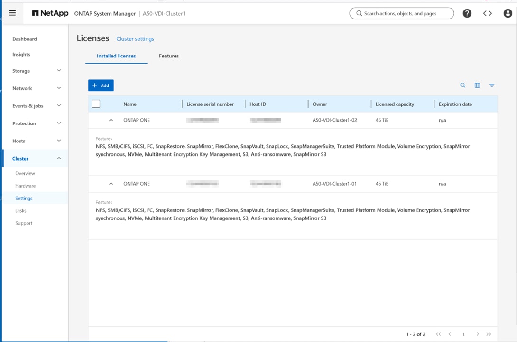Switch to the Features tab
The width and height of the screenshot is (517, 342).
pos(168,56)
